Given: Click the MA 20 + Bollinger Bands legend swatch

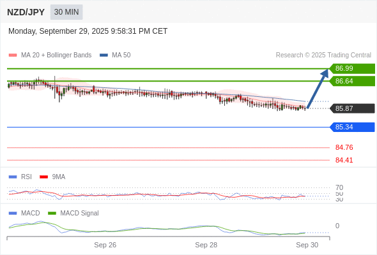Looking at the screenshot, I should 13,55.
